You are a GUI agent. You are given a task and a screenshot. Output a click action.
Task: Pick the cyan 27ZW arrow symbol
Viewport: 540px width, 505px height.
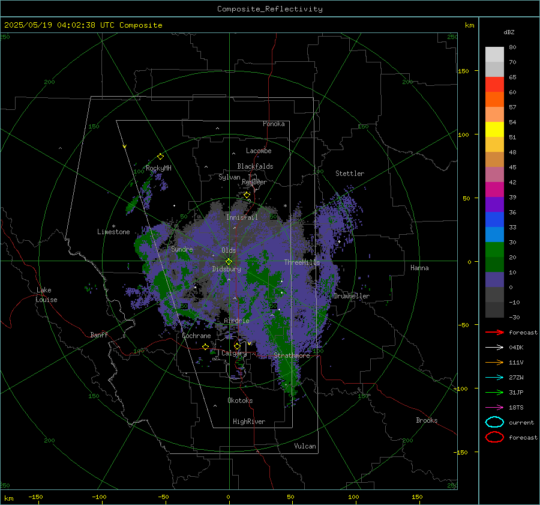click(x=494, y=378)
